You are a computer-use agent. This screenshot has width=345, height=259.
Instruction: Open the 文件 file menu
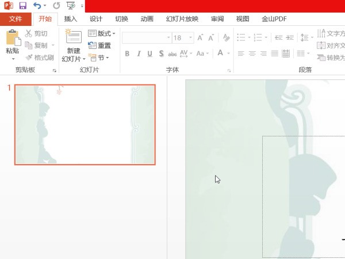point(16,19)
